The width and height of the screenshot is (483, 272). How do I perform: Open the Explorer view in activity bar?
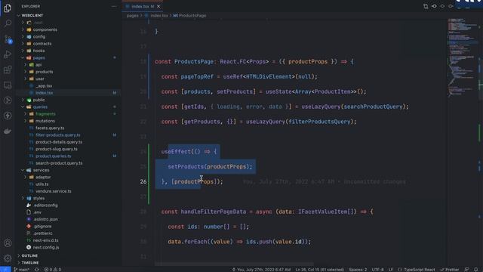[8, 8]
